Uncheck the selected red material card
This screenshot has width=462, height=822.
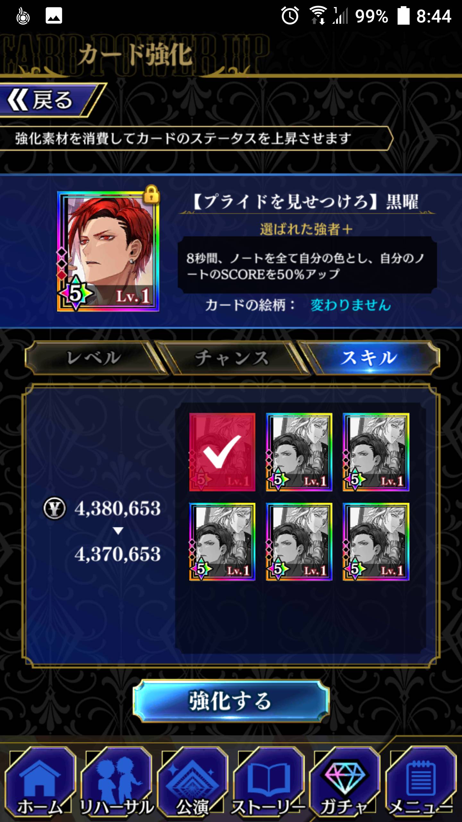[222, 452]
